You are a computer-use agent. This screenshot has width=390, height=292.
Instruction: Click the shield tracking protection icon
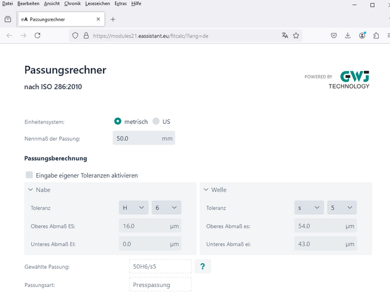(75, 36)
